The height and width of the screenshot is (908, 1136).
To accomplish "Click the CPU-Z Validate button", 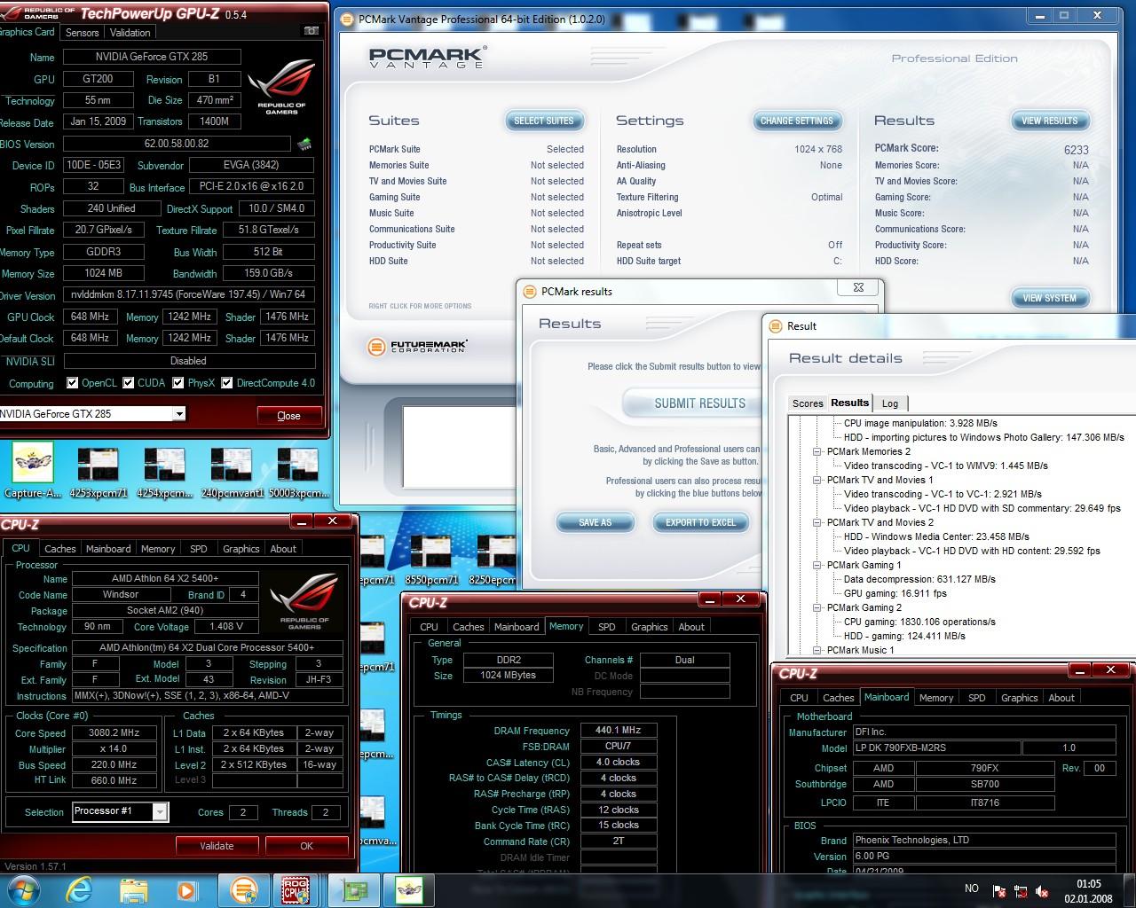I will [x=217, y=846].
